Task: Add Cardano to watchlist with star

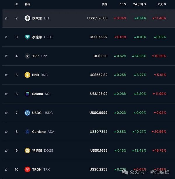Action: 6,132
